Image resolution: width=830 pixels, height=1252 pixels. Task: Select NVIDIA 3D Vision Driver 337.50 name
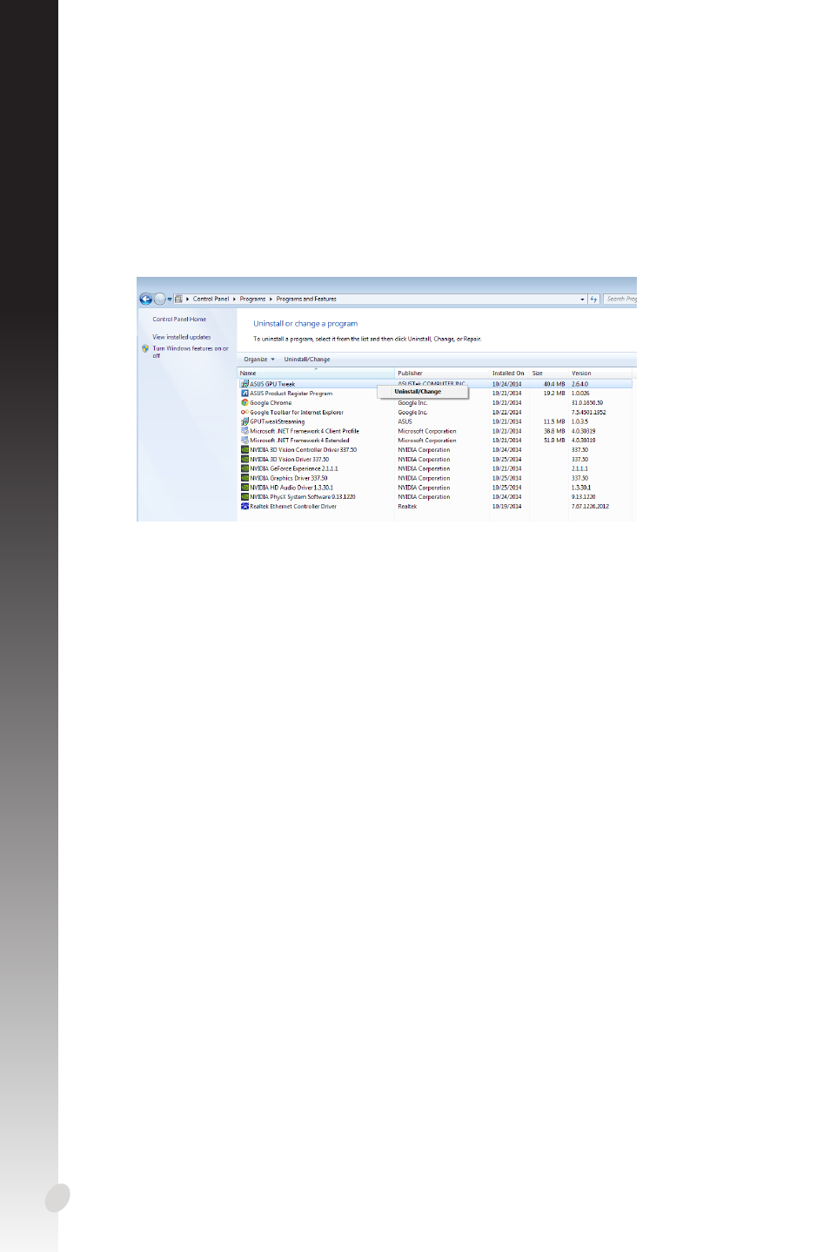pos(290,460)
